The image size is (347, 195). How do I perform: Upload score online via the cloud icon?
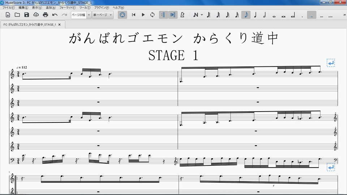click(x=36, y=15)
